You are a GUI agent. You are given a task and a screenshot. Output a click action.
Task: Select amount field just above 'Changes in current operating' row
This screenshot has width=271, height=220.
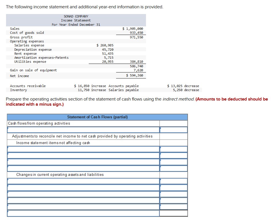point(174,168)
